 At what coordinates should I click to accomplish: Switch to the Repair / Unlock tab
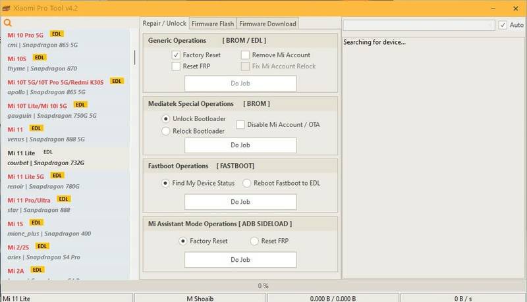tap(164, 24)
